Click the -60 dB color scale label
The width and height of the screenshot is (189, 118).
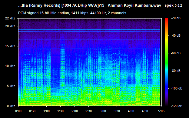point(176,53)
